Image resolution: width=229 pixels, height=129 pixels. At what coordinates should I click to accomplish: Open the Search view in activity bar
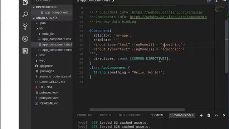[25, 14]
